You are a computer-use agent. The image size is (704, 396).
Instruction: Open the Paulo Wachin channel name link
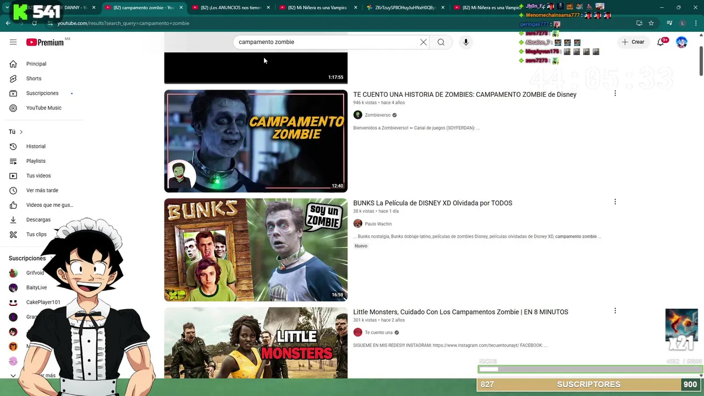(378, 224)
